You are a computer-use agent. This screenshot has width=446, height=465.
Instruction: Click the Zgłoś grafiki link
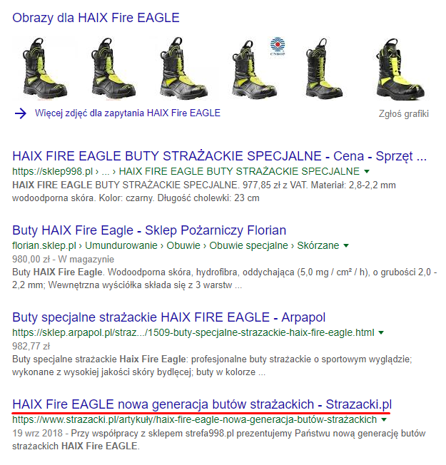click(404, 113)
